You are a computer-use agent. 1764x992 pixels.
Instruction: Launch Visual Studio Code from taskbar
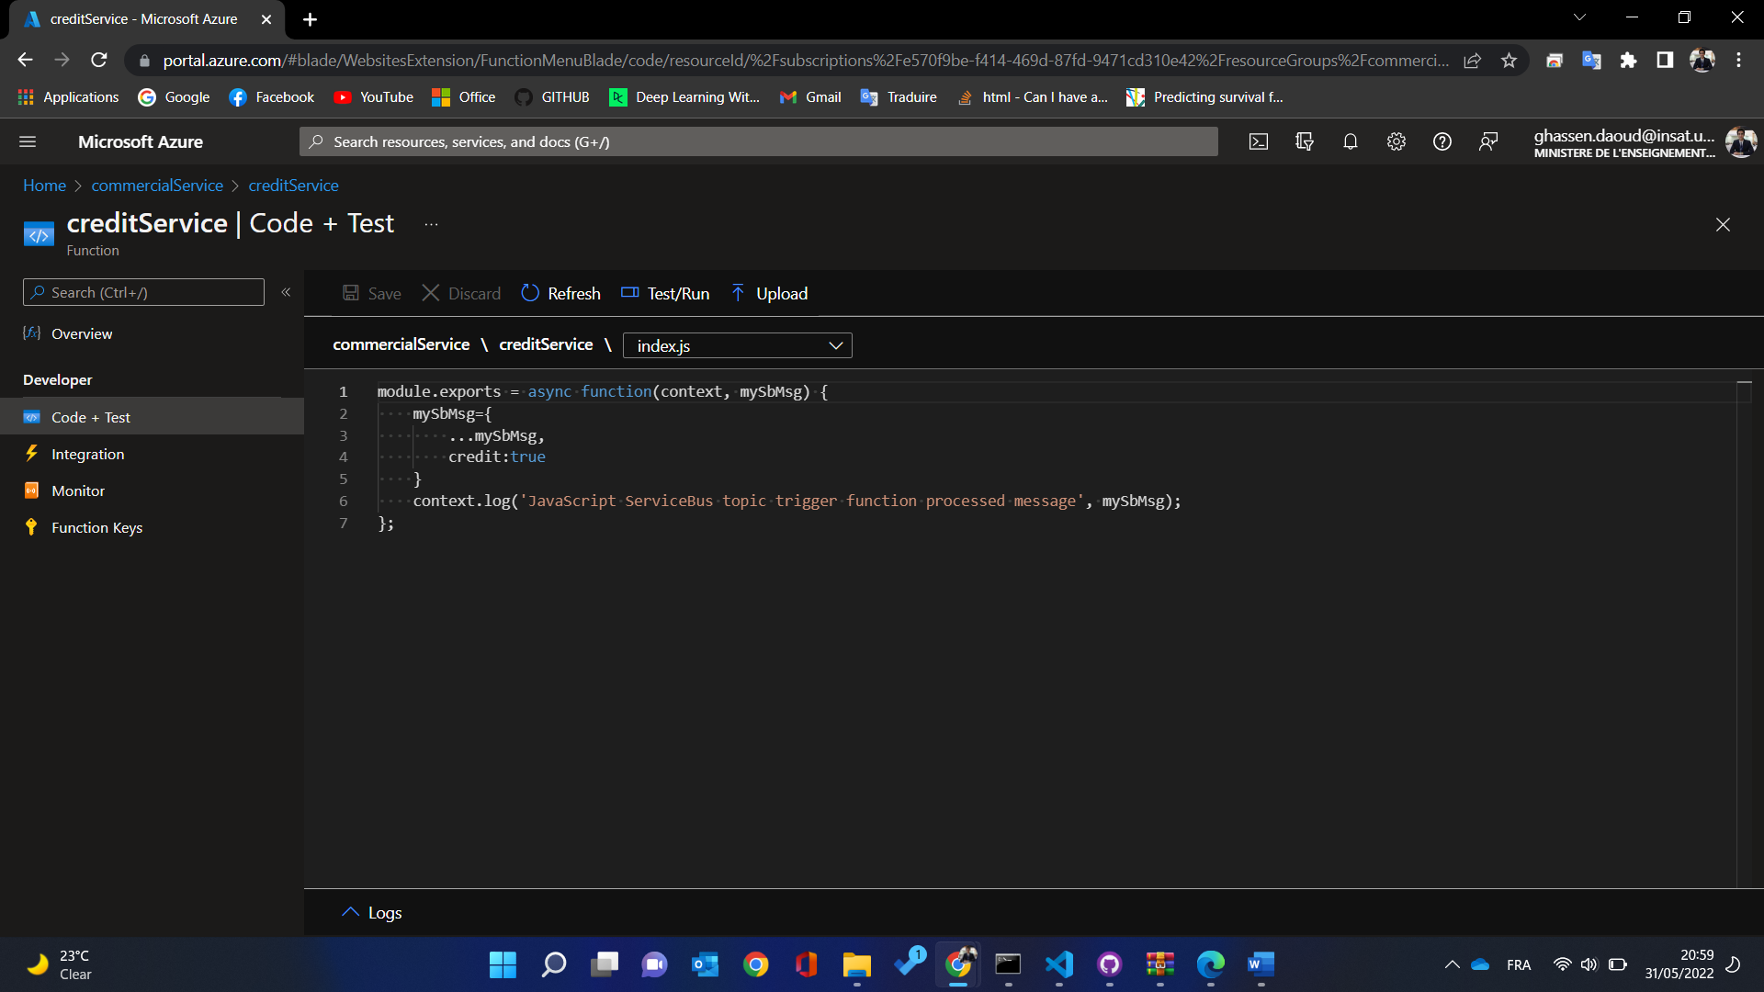[1059, 964]
